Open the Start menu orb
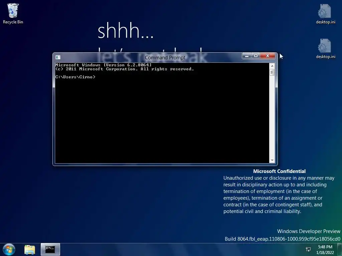Screen dimensions: 342x256 coord(9,249)
